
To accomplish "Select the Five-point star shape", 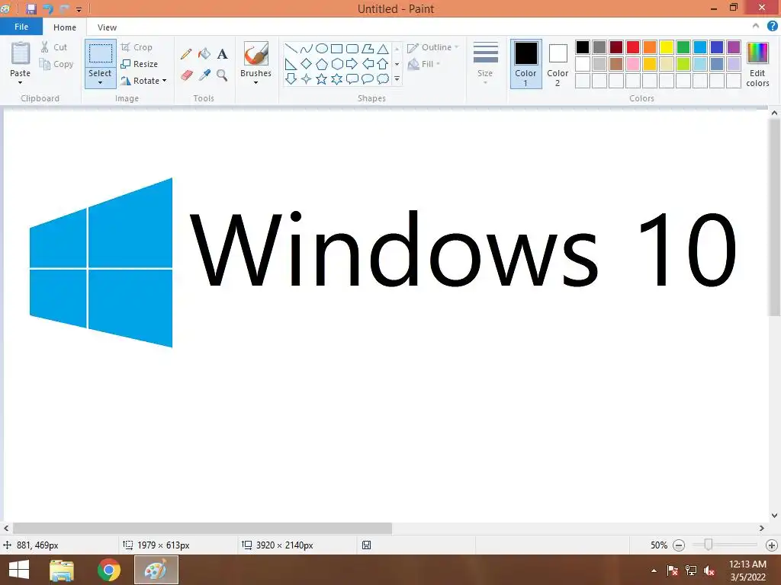I will (x=322, y=78).
